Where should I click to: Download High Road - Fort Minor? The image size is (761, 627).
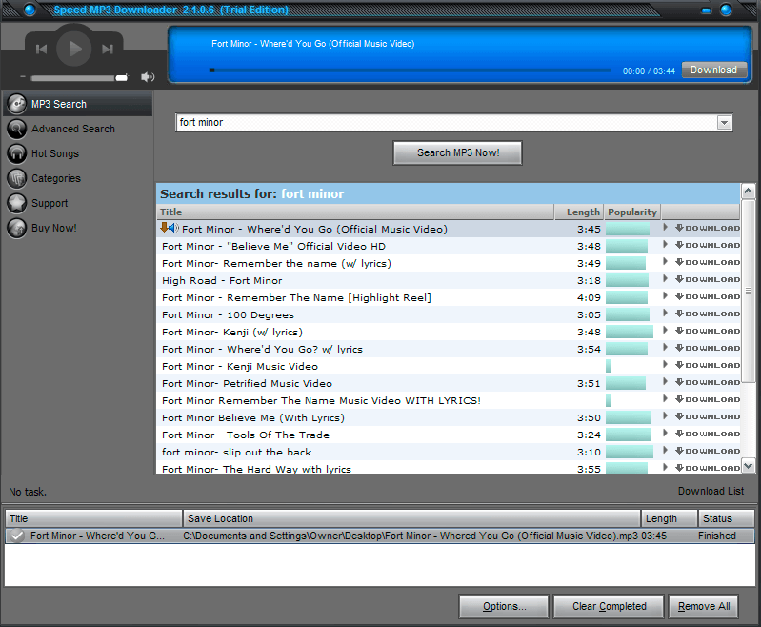708,280
